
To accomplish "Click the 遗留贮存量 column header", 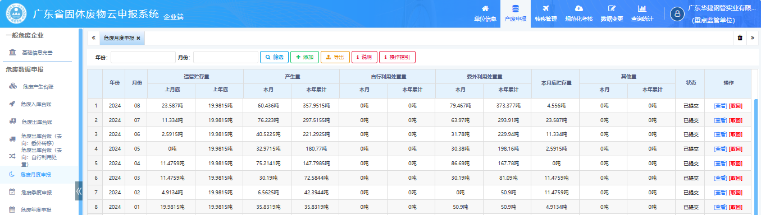I will coord(195,76).
